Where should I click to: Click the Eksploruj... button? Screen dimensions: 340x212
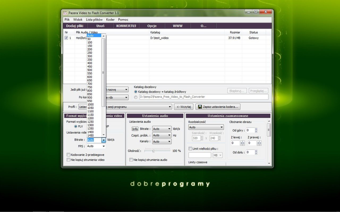pyautogui.click(x=237, y=91)
